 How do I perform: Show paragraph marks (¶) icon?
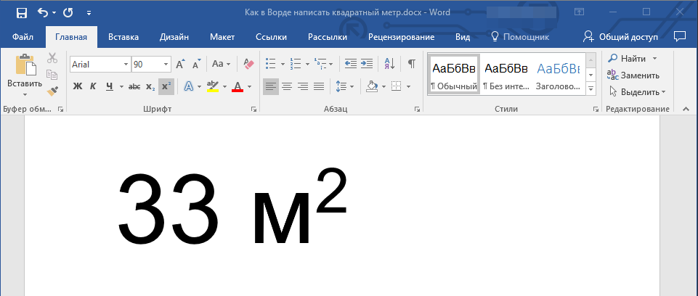(x=411, y=64)
